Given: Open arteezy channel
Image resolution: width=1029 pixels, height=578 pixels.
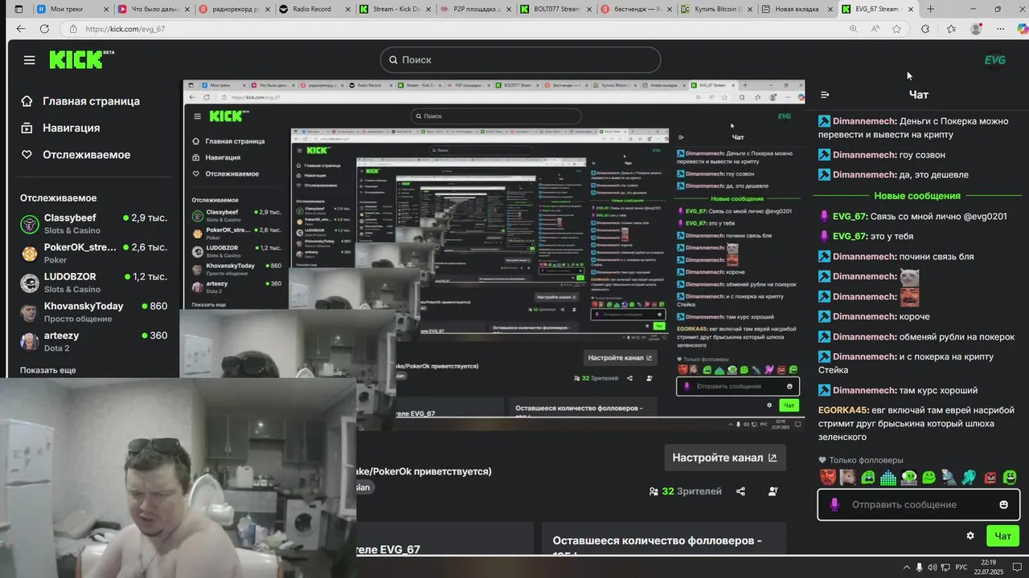Looking at the screenshot, I should 93,341.
